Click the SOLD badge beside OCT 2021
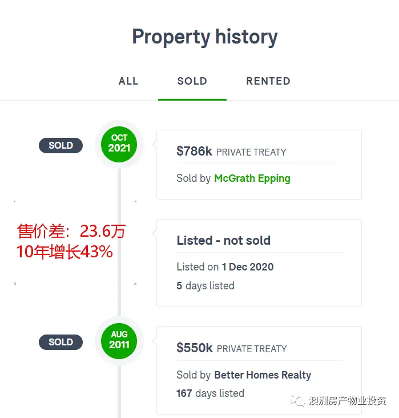 click(x=61, y=145)
